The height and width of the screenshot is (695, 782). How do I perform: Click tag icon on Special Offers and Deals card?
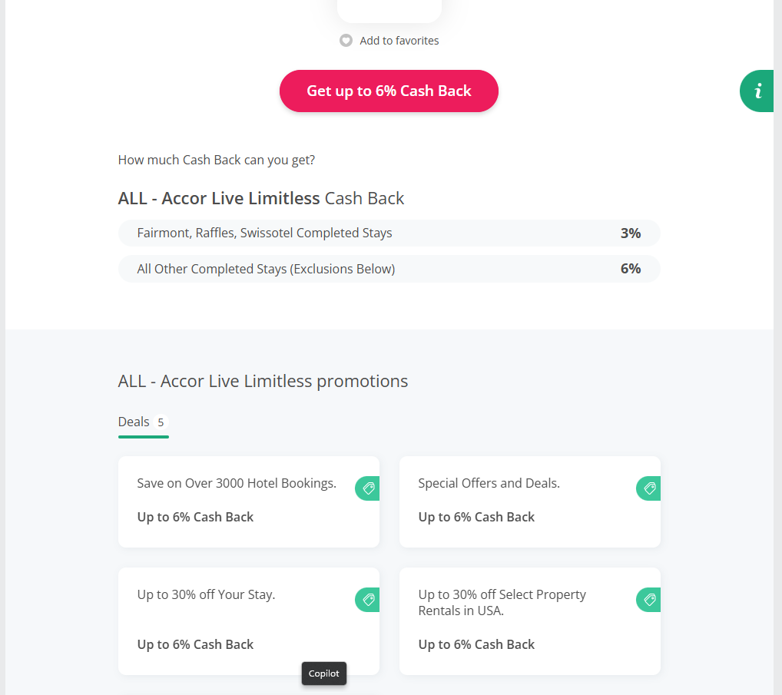pyautogui.click(x=649, y=488)
